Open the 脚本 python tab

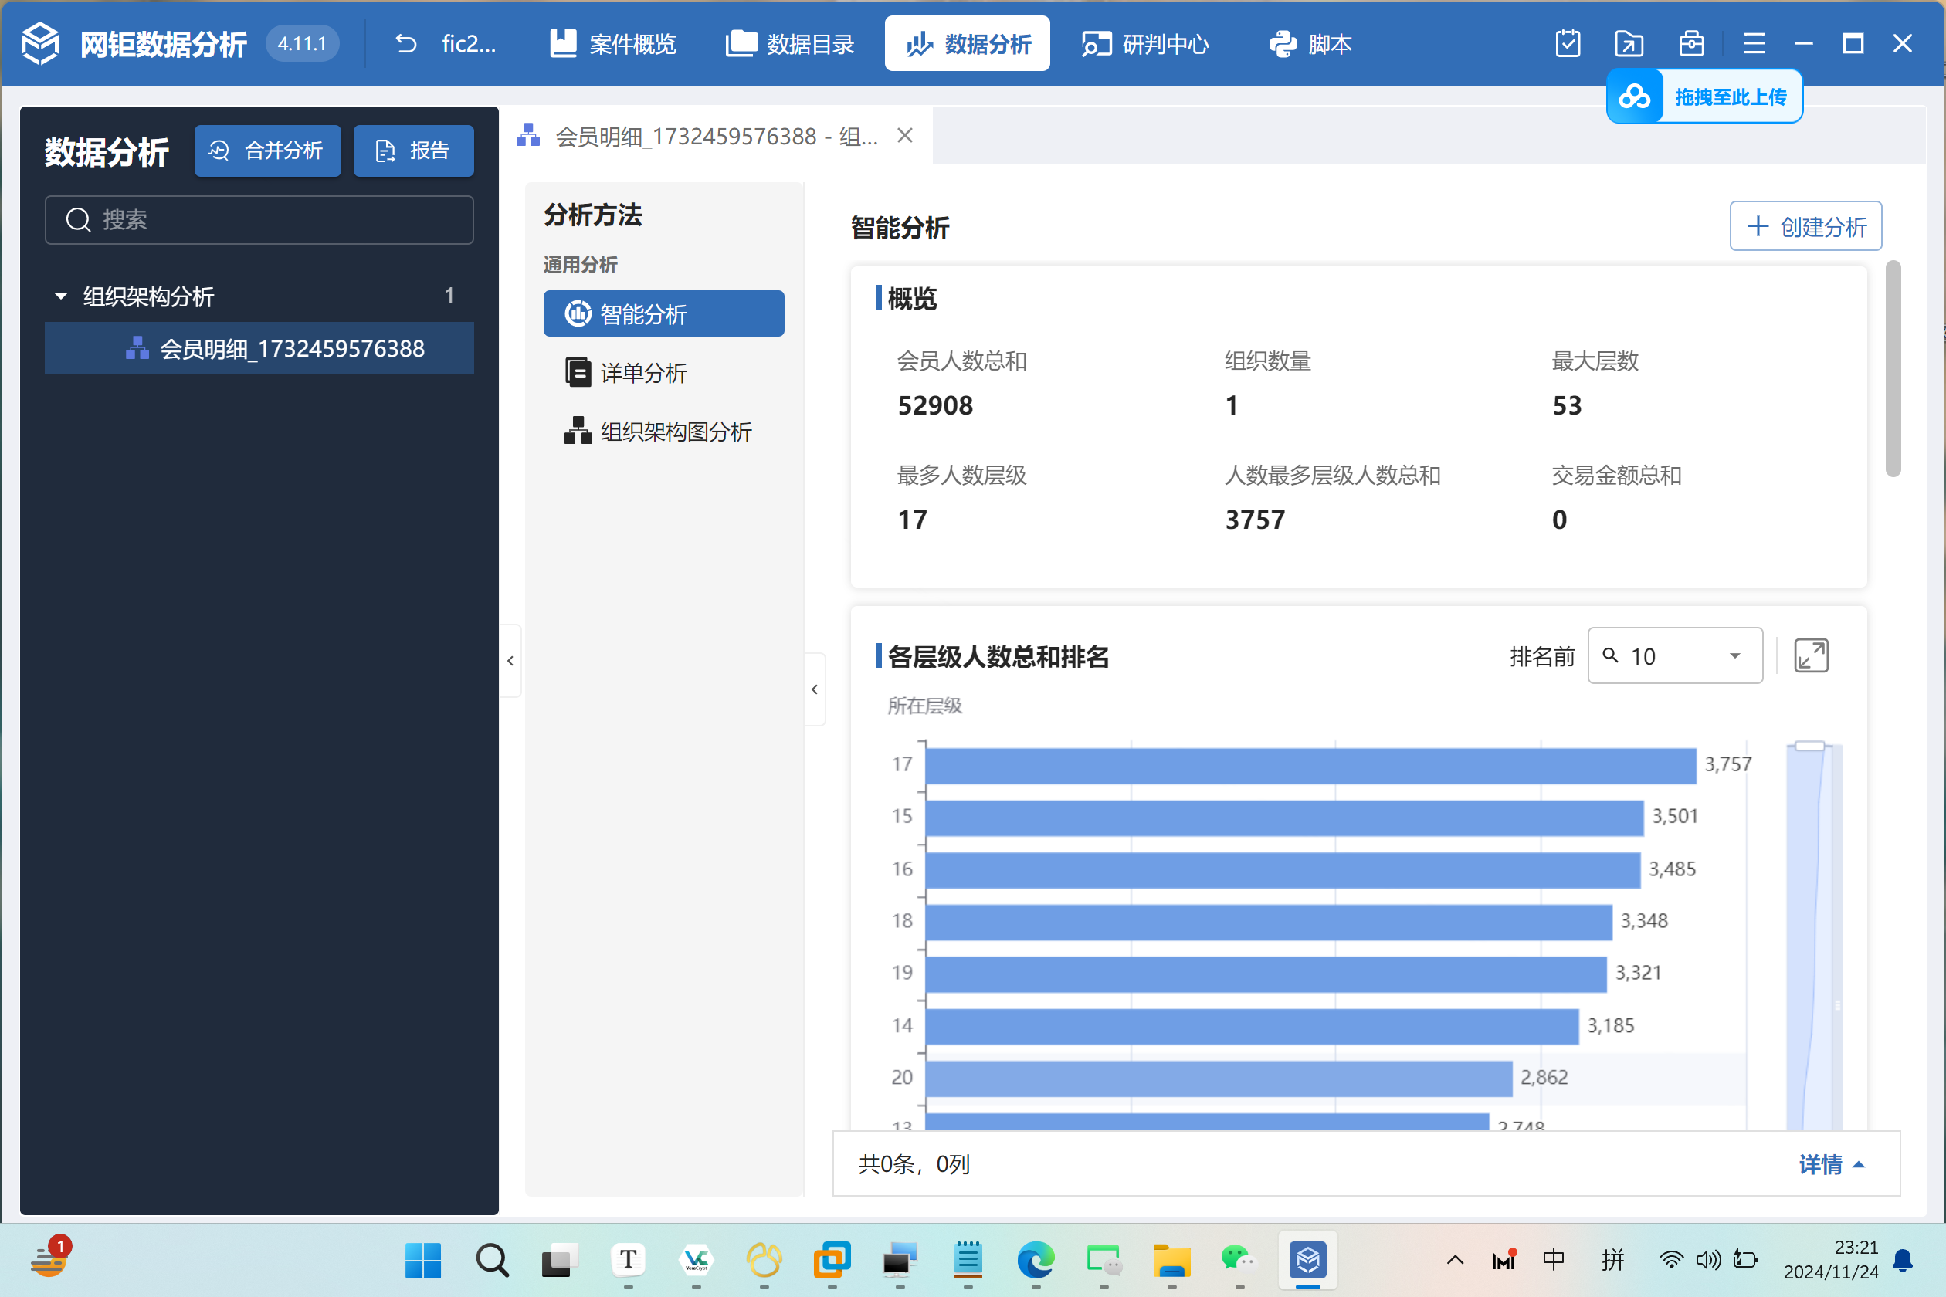(1310, 44)
